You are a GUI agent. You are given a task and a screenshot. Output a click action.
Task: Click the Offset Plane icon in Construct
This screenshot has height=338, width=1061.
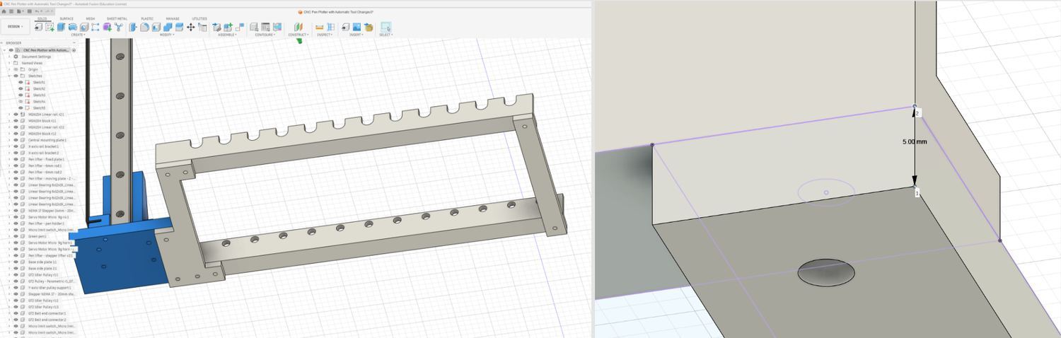pos(298,27)
